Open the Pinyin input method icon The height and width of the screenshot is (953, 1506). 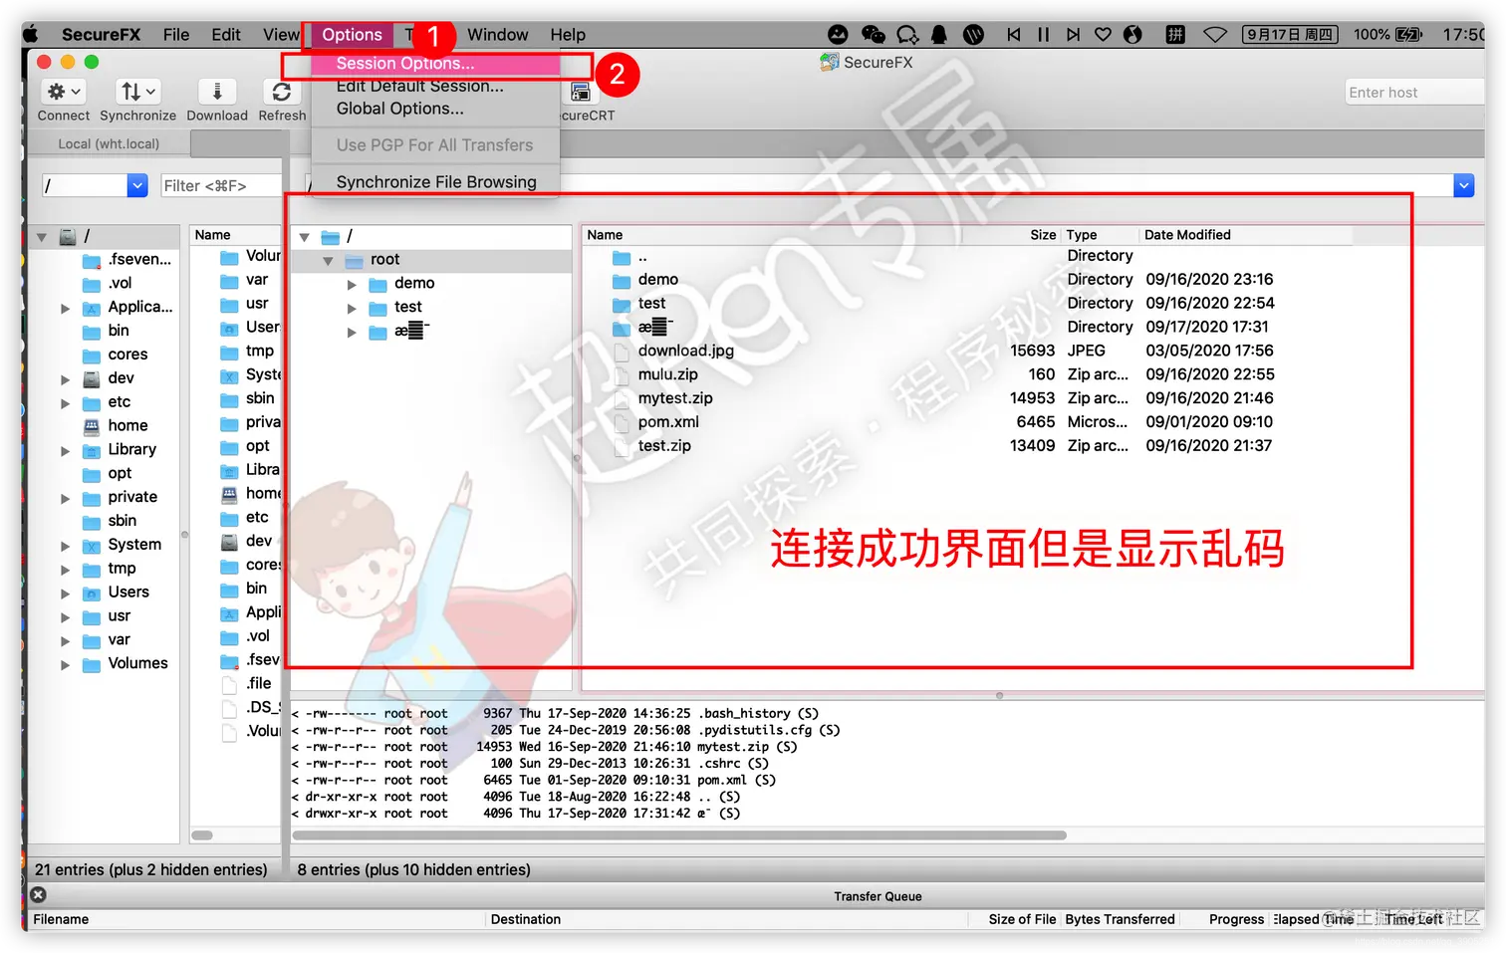tap(1175, 35)
